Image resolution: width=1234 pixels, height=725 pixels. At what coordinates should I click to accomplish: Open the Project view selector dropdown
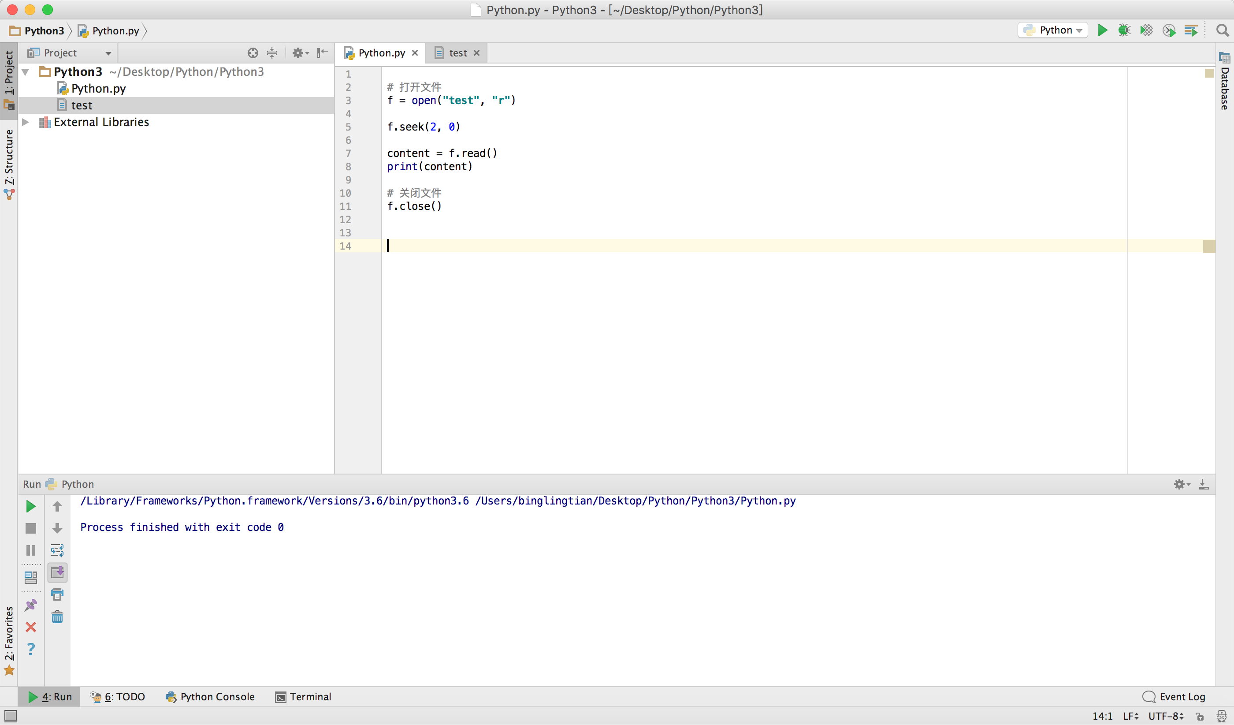[x=108, y=53]
